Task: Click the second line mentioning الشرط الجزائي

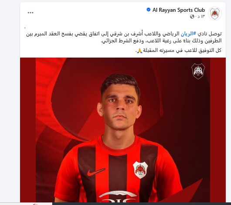Action: [x=161, y=41]
